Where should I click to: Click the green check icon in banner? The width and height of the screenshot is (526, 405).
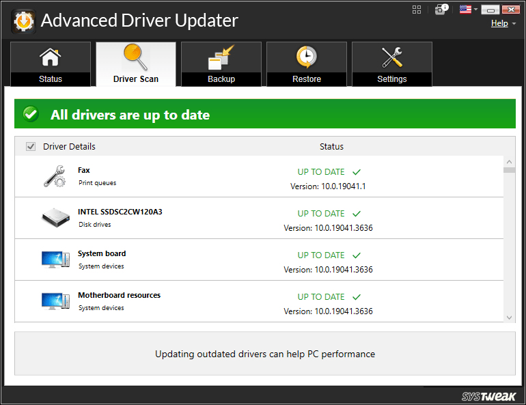point(31,115)
